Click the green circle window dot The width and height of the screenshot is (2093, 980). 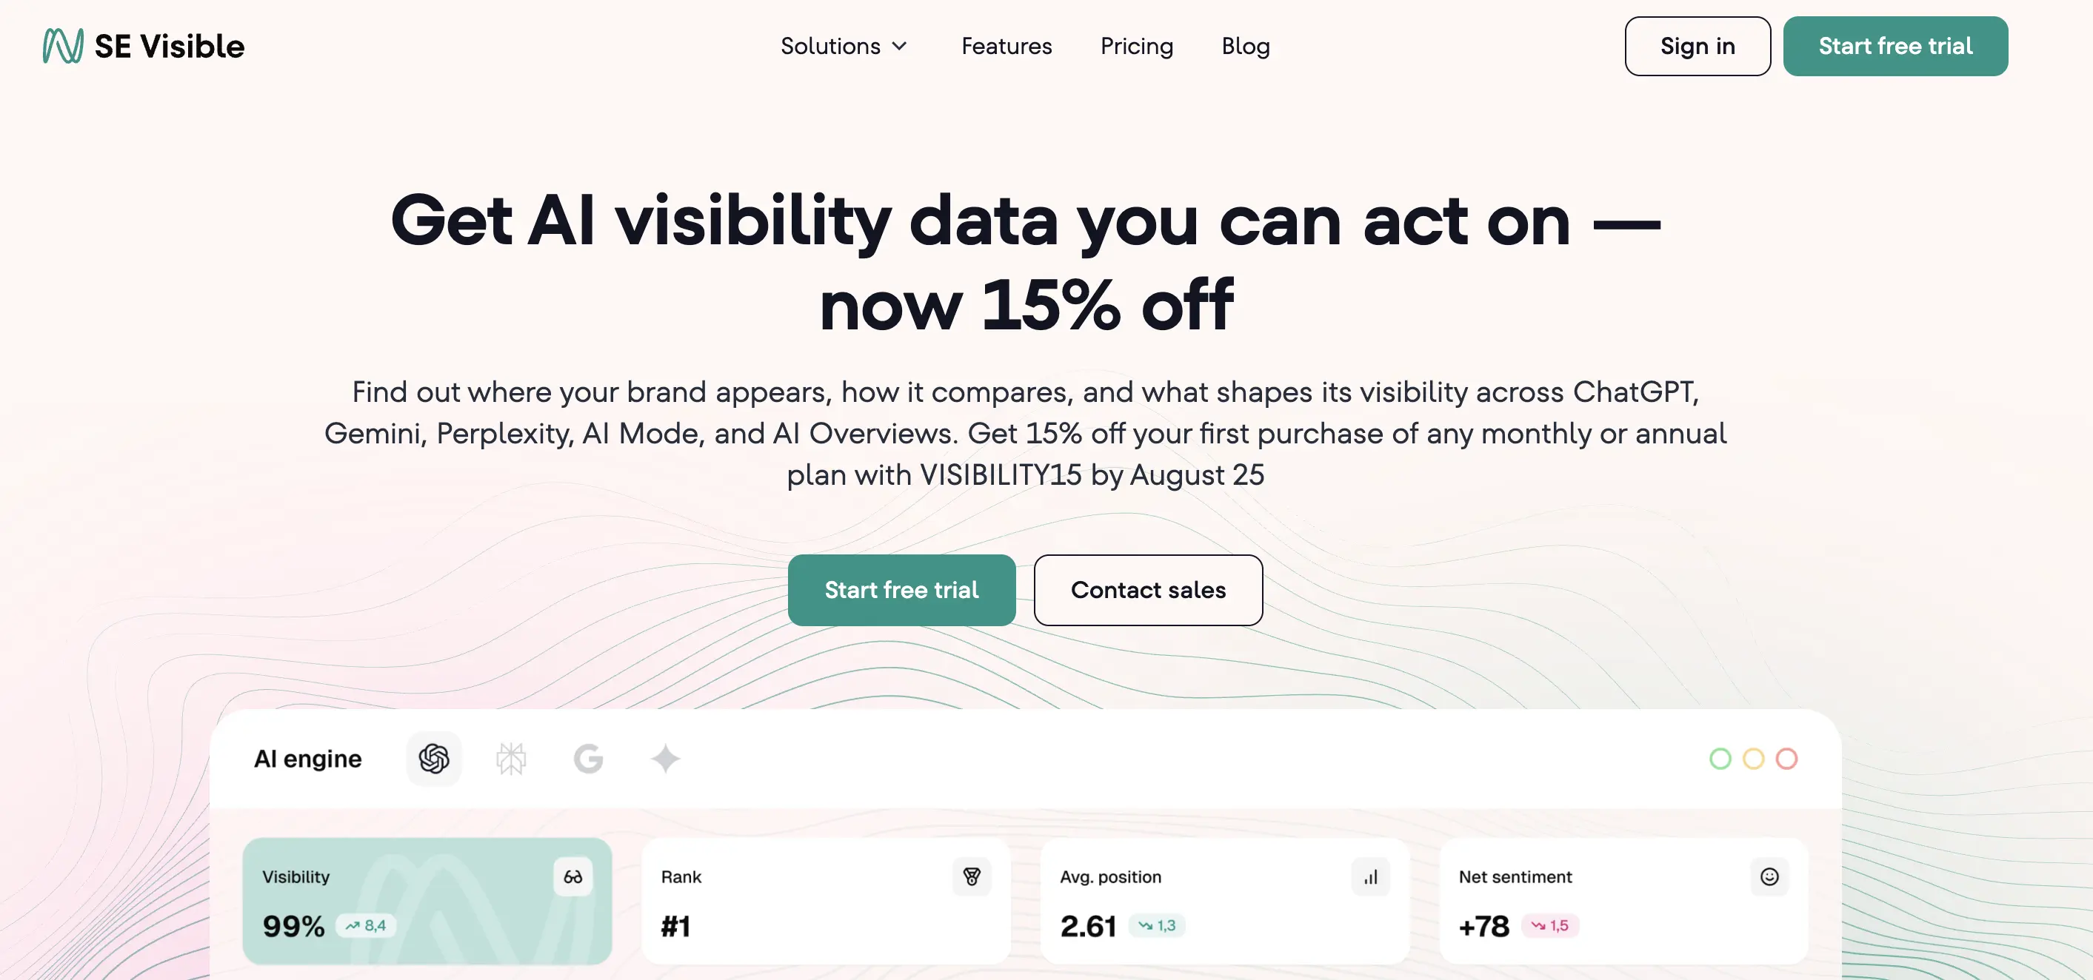[x=1720, y=759]
